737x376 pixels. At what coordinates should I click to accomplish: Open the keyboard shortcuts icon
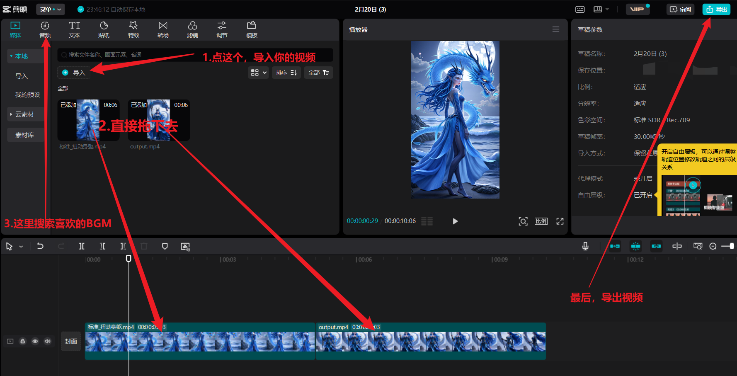(x=580, y=9)
